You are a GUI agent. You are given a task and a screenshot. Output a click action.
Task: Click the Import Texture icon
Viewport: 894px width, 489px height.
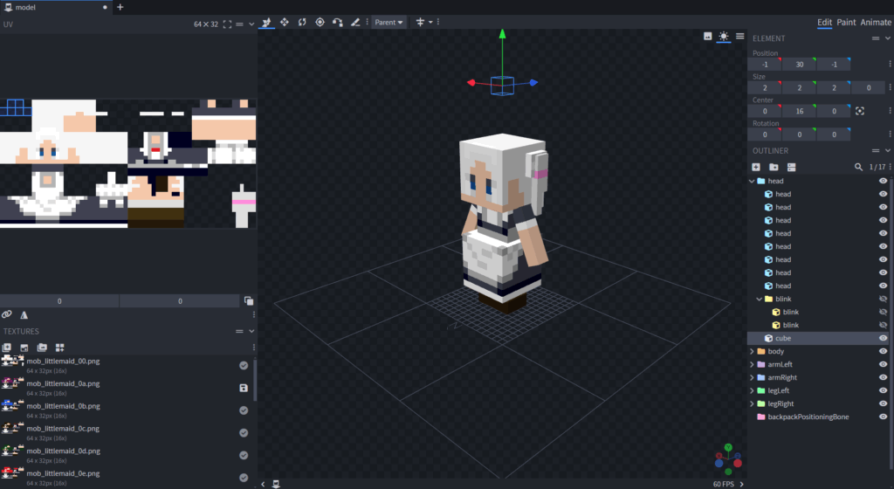tap(9, 347)
